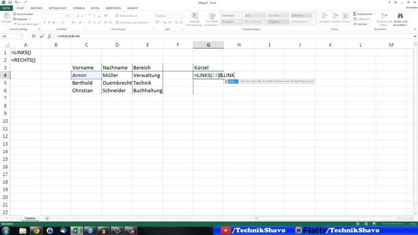Click cell containing Duembrecht
The height and width of the screenshot is (235, 418).
pyautogui.click(x=117, y=83)
